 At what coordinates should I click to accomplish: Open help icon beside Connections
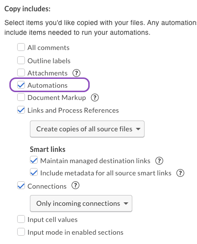pyautogui.click(x=75, y=186)
